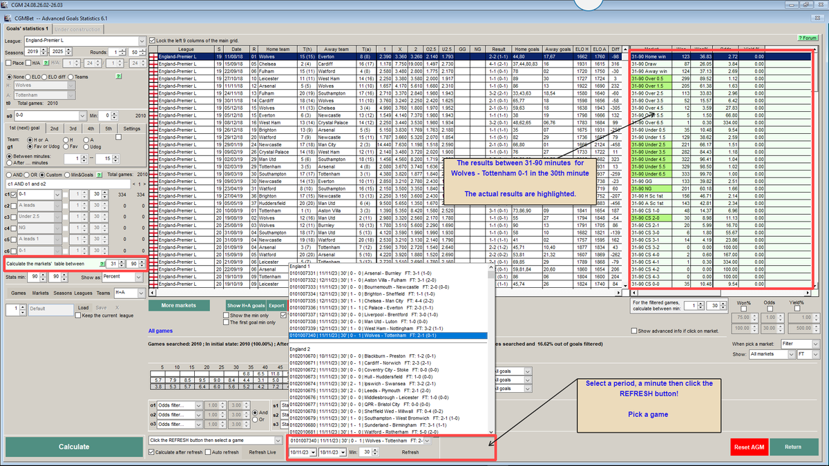The image size is (829, 466).
Task: Click Refresh Live button
Action: point(263,452)
